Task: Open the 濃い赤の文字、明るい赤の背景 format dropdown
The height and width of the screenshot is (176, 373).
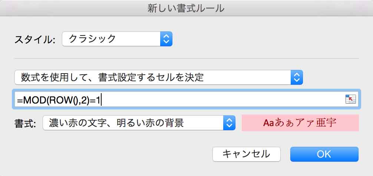Action: [x=139, y=123]
